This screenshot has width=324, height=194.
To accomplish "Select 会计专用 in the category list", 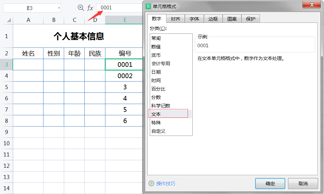I will (171, 63).
